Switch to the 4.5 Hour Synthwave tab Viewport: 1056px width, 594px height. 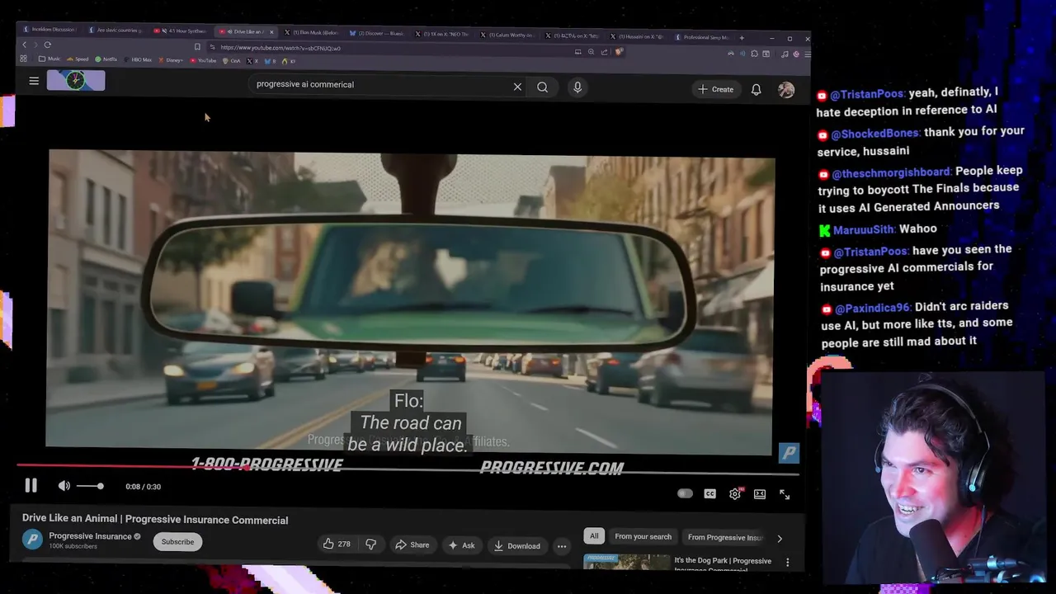point(181,31)
